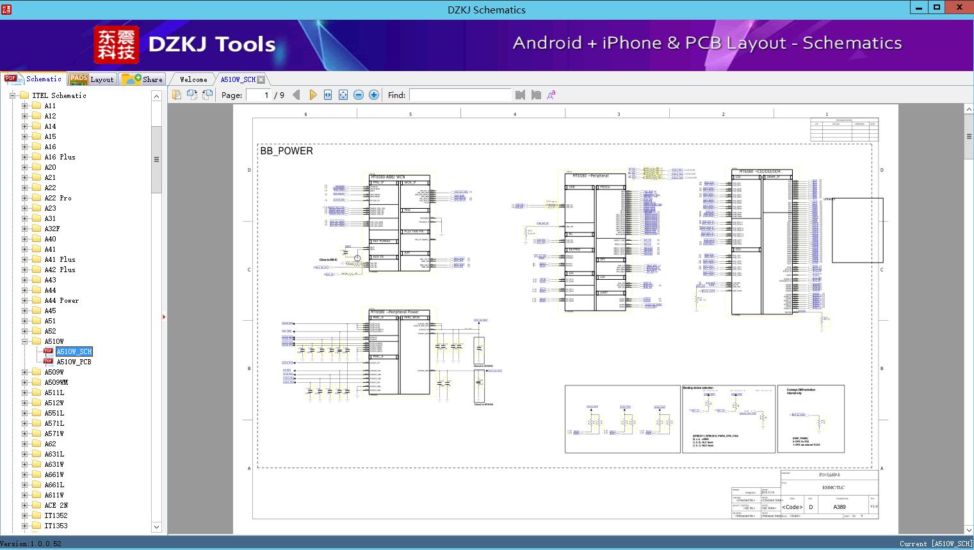Click the Version:1.0.0.52 status text

(x=31, y=544)
